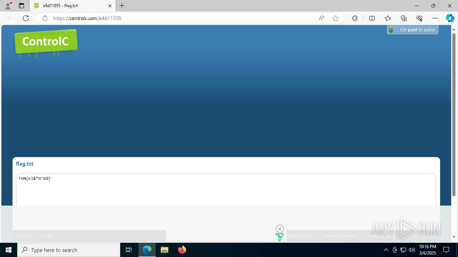Reload the page with refresh icon

26,18
